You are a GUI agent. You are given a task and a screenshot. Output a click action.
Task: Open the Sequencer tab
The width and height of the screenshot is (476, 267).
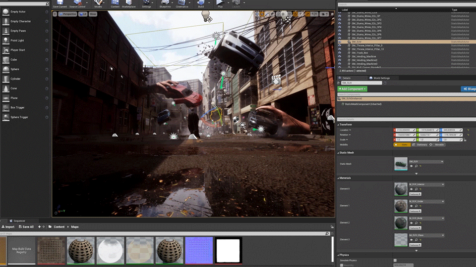click(x=18, y=221)
